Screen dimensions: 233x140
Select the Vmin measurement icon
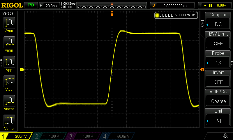tap(10, 44)
